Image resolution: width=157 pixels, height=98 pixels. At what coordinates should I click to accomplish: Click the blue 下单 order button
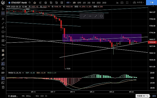pos(152,3)
